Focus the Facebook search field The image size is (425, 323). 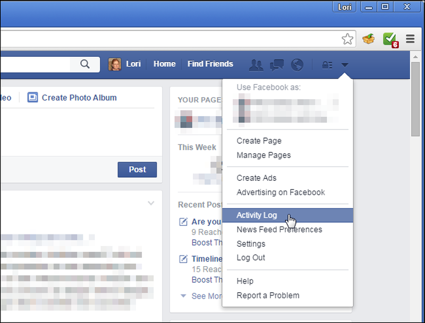[x=35, y=64]
